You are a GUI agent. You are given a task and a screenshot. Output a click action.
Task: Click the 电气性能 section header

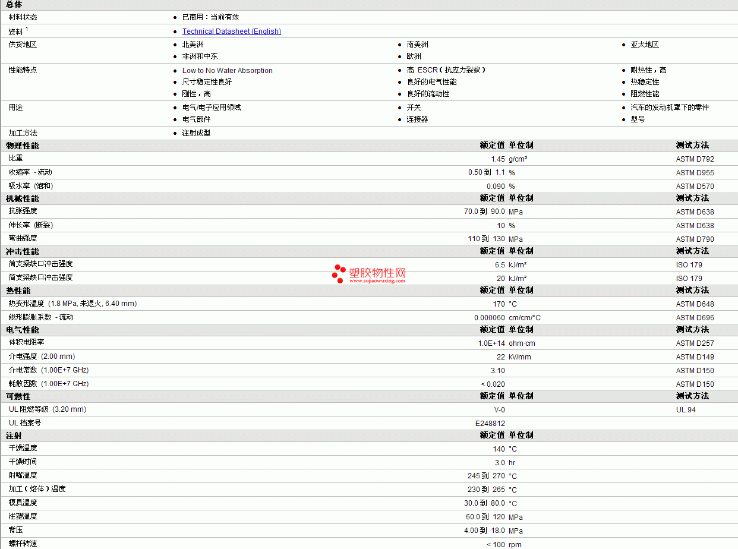(23, 330)
